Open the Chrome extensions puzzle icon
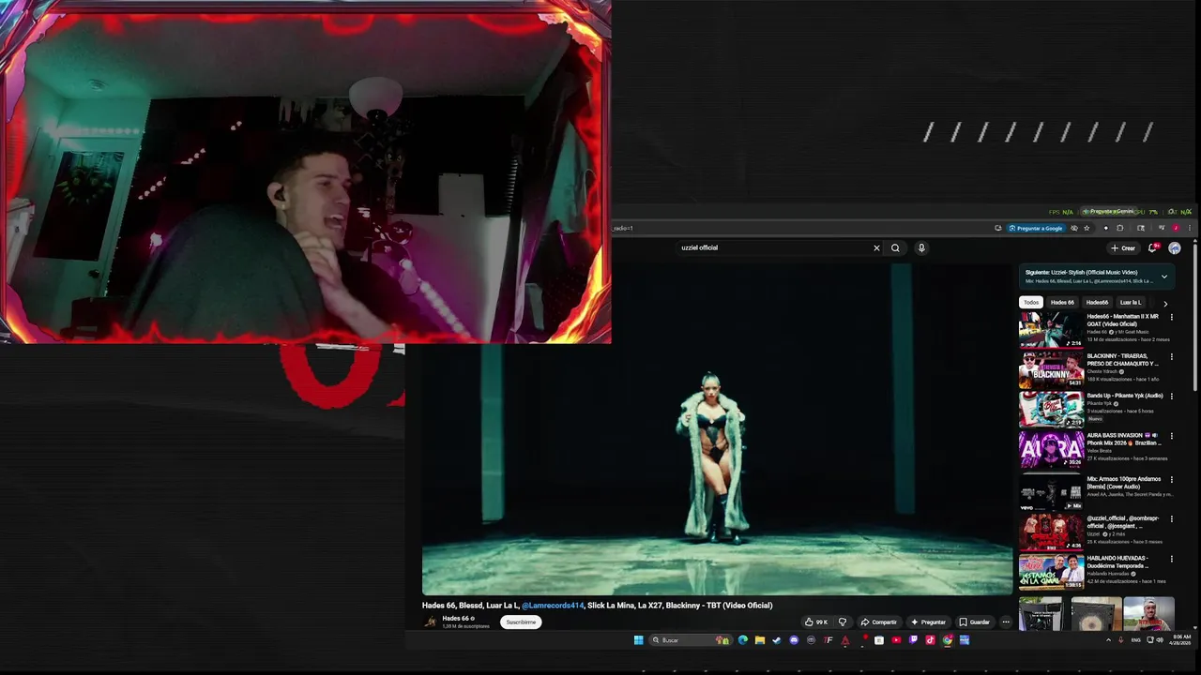The width and height of the screenshot is (1201, 675). click(1119, 228)
